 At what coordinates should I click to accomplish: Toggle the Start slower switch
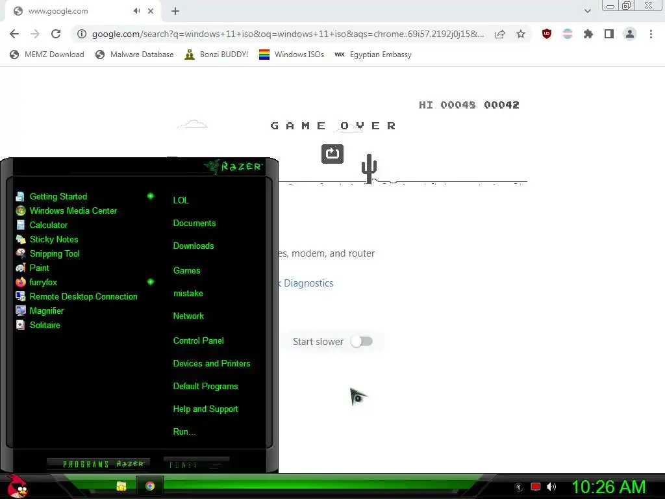click(x=362, y=341)
